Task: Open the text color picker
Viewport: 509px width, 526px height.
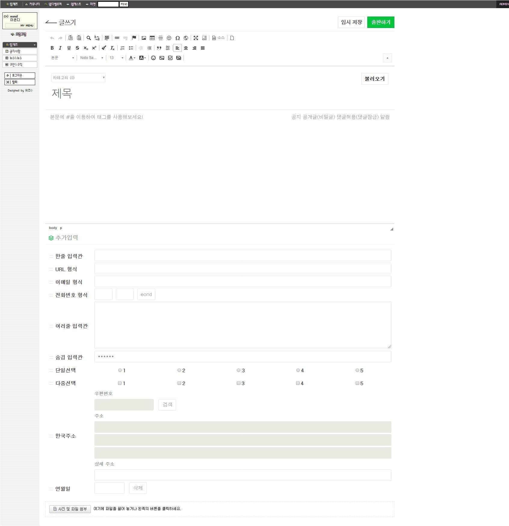Action: coord(132,58)
